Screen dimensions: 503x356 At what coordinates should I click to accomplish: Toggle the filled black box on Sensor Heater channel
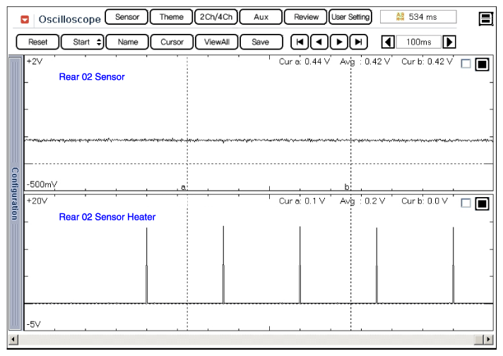click(482, 204)
